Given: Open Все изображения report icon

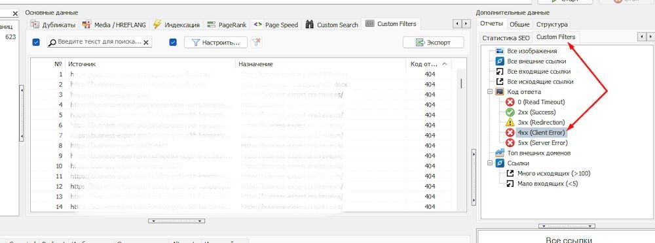Looking at the screenshot, I should tap(500, 51).
